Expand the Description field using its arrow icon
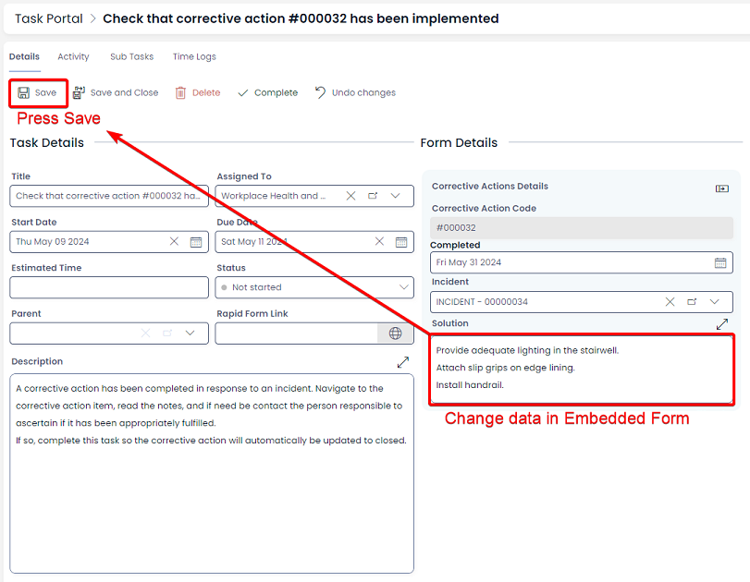The width and height of the screenshot is (750, 582). coord(402,360)
